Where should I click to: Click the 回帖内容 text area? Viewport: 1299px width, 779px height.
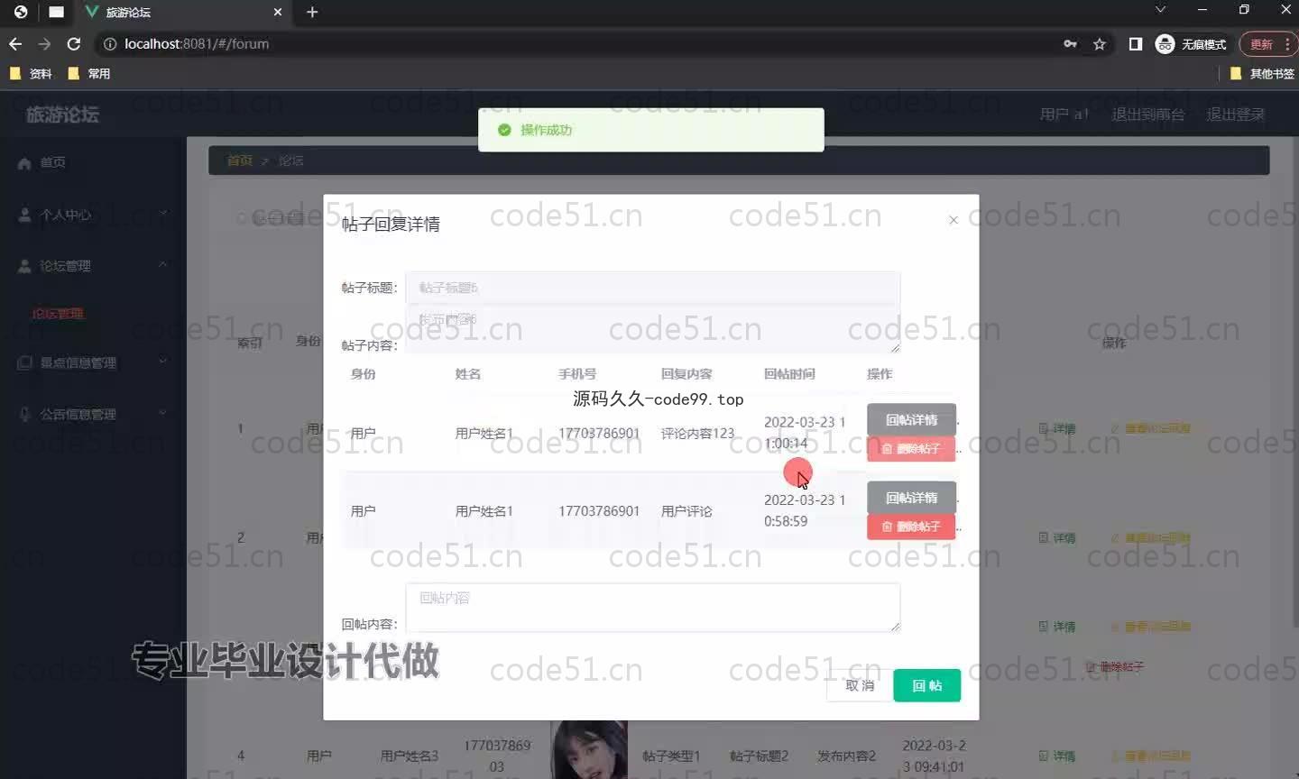click(x=652, y=607)
